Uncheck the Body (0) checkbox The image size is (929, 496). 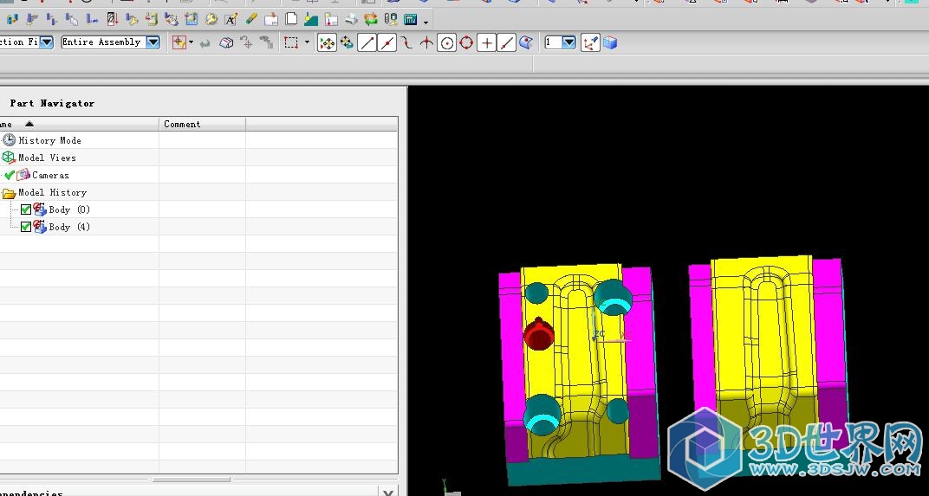click(26, 209)
